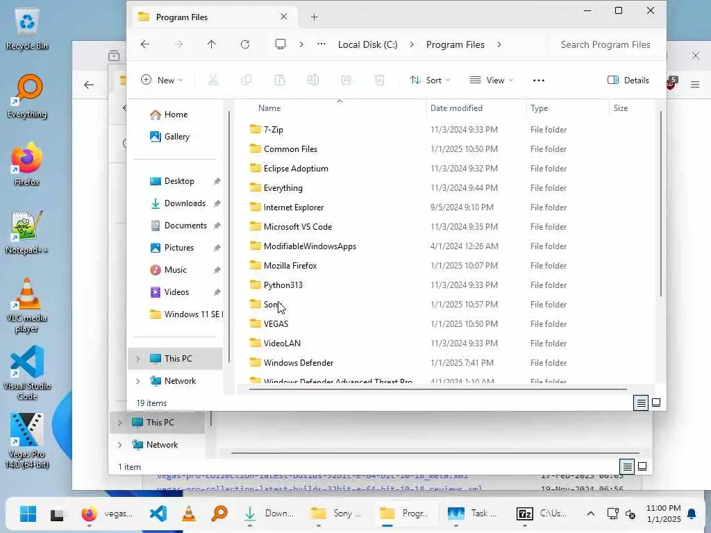The image size is (711, 533).
Task: Open notification bell in system tray
Action: click(x=692, y=514)
